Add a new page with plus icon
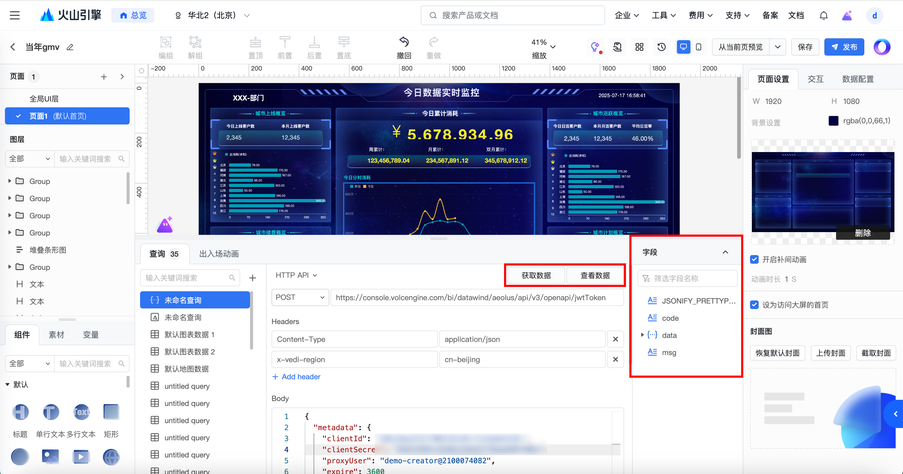Image resolution: width=903 pixels, height=474 pixels. [104, 77]
